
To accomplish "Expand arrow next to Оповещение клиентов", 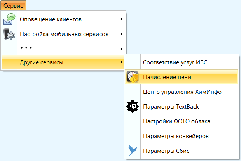I will coord(122,19).
